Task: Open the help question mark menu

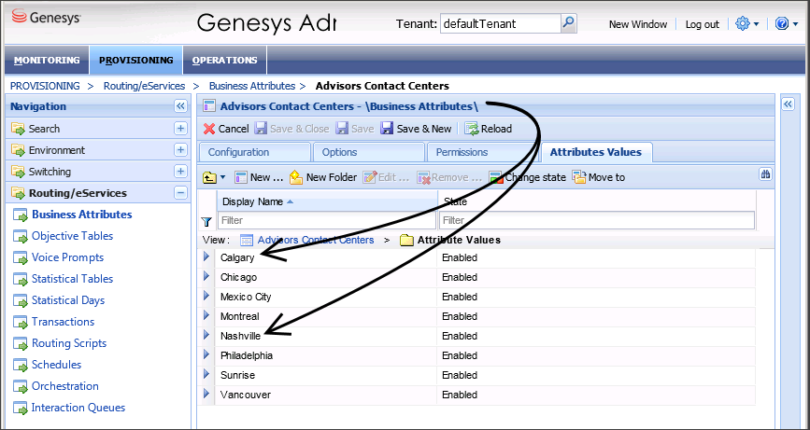Action: [782, 23]
